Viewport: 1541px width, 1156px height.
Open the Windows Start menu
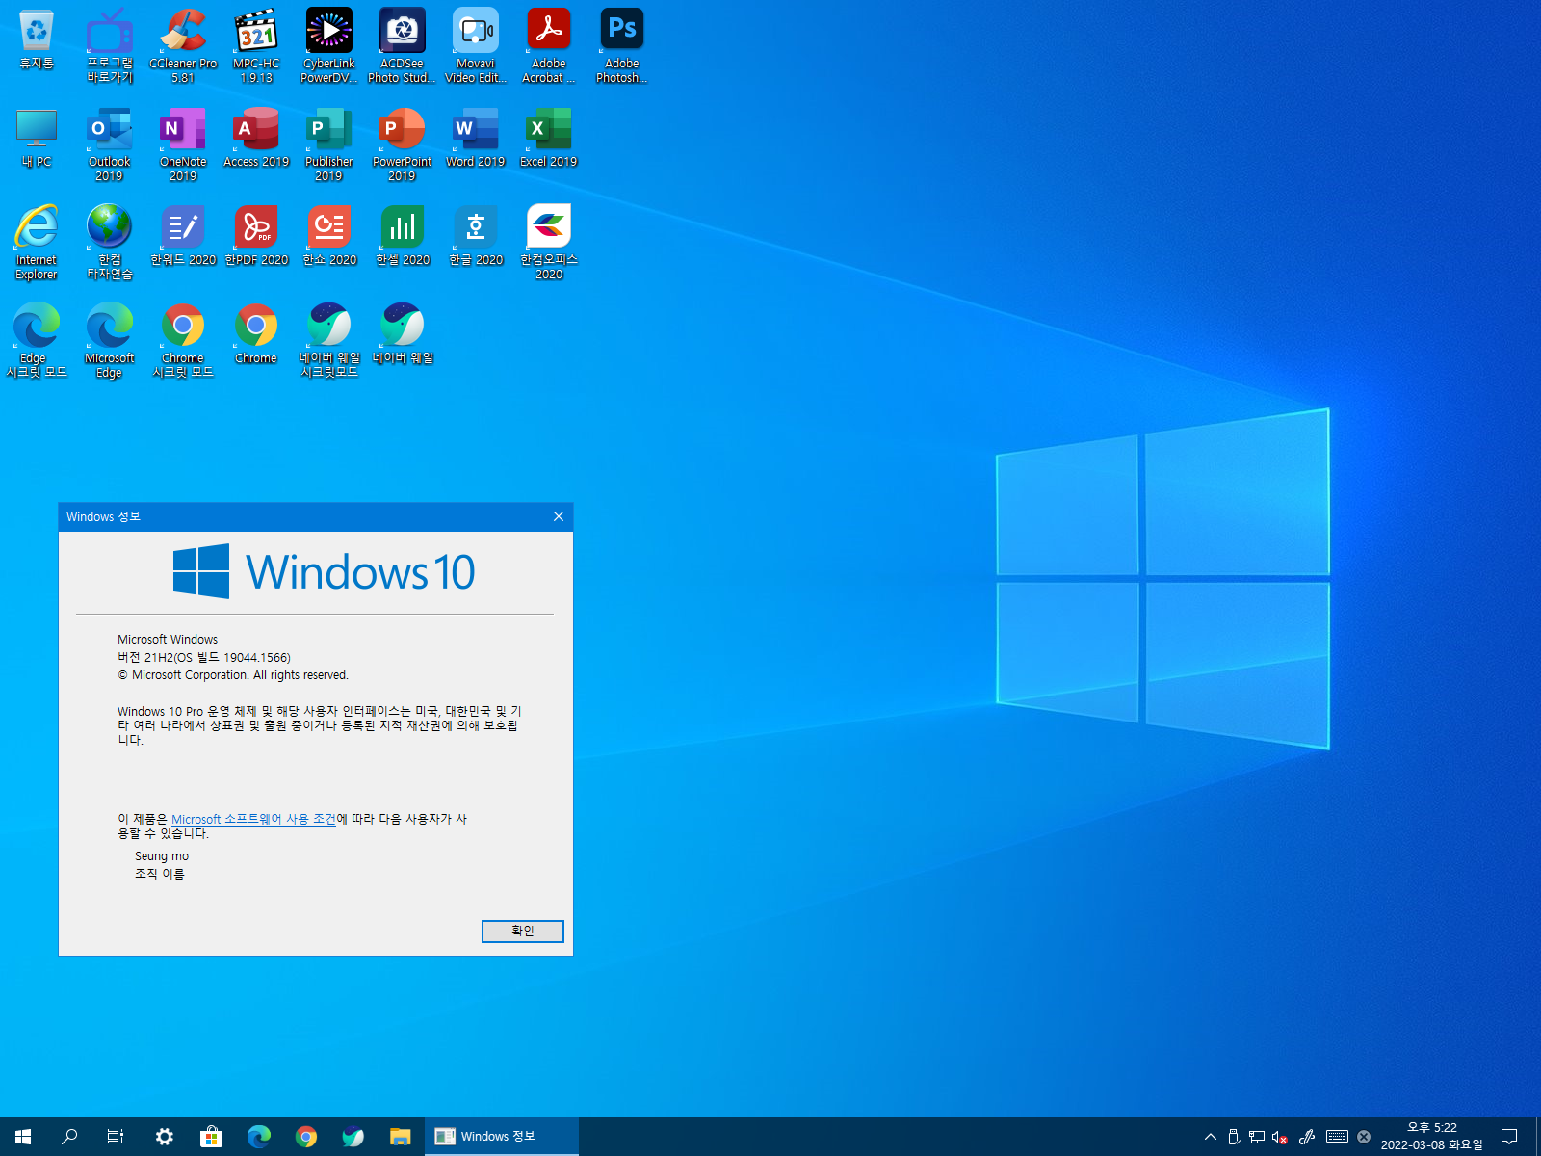point(23,1137)
